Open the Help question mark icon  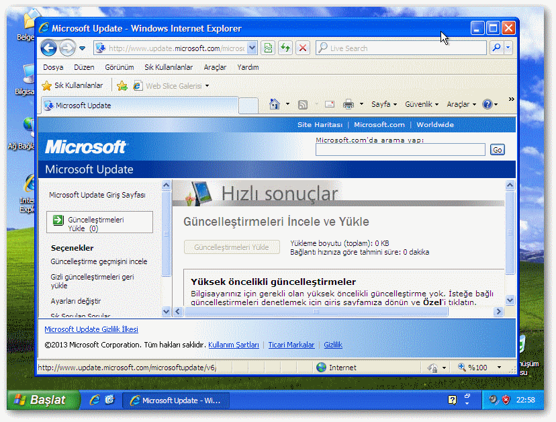point(488,104)
